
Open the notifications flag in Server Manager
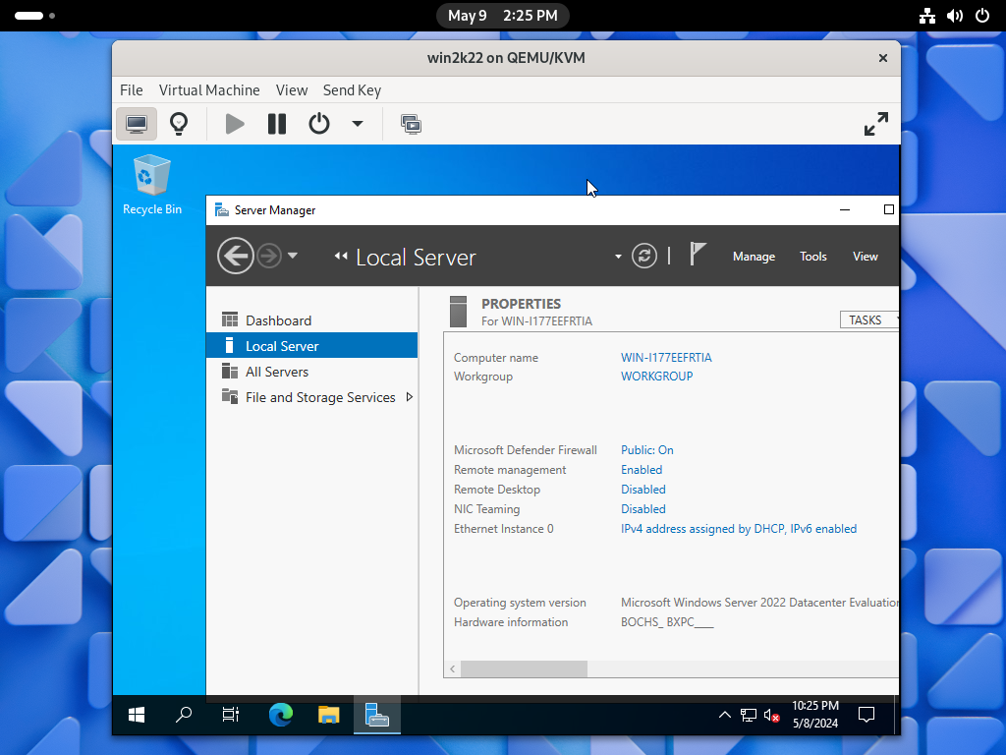698,255
